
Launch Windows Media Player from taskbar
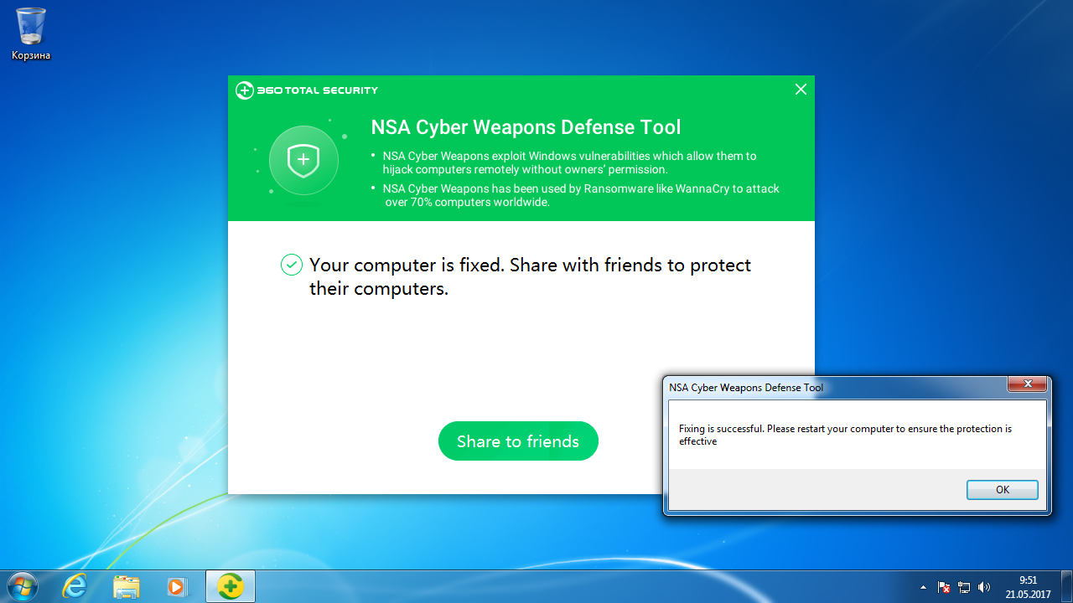tap(178, 586)
